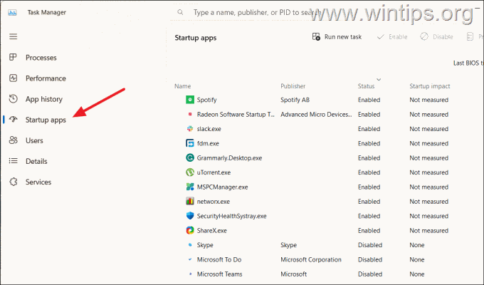484x285 pixels.
Task: Select the Microsoft Teams row
Action: [327, 274]
